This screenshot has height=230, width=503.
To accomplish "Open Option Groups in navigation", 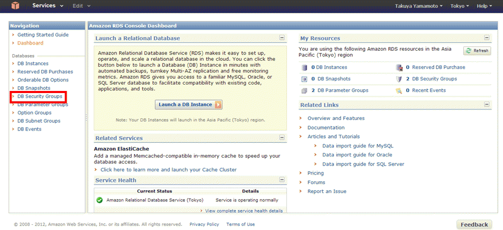I will pyautogui.click(x=34, y=113).
